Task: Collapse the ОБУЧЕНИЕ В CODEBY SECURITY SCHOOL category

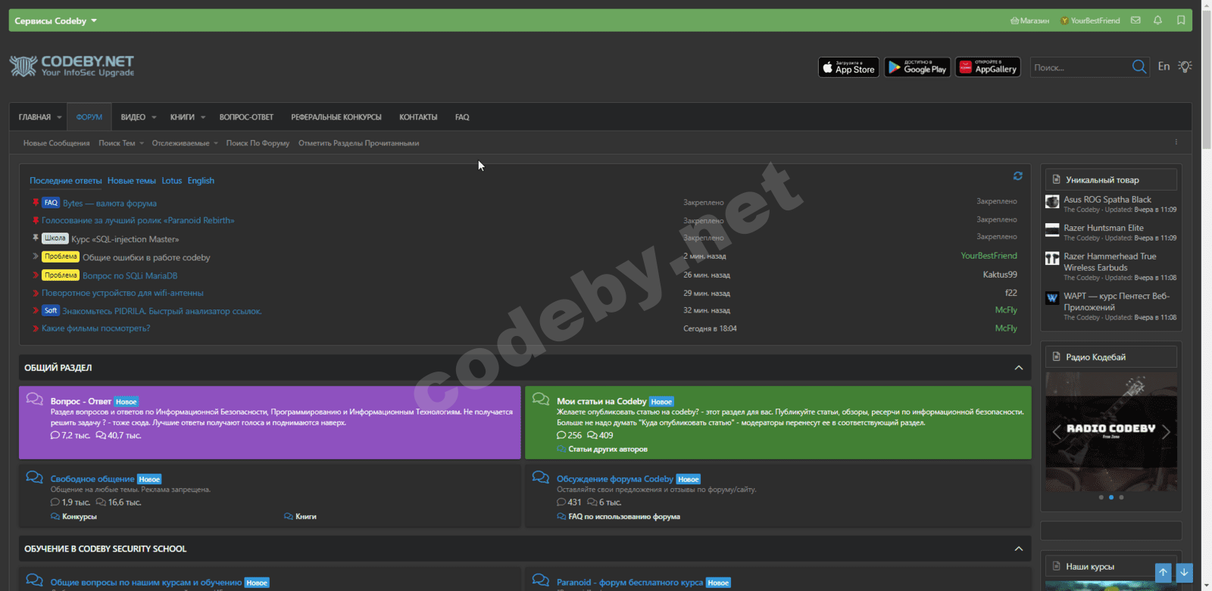Action: click(1019, 549)
